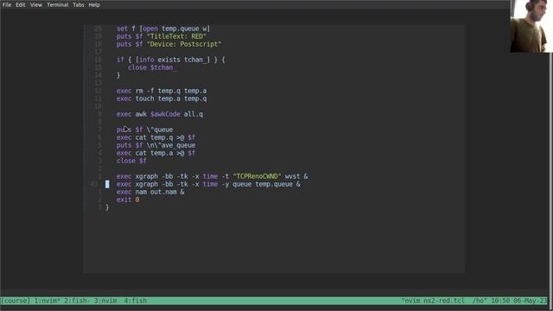Click the webcam video thumbnail
This screenshot has width=553, height=311.
point(531,26)
